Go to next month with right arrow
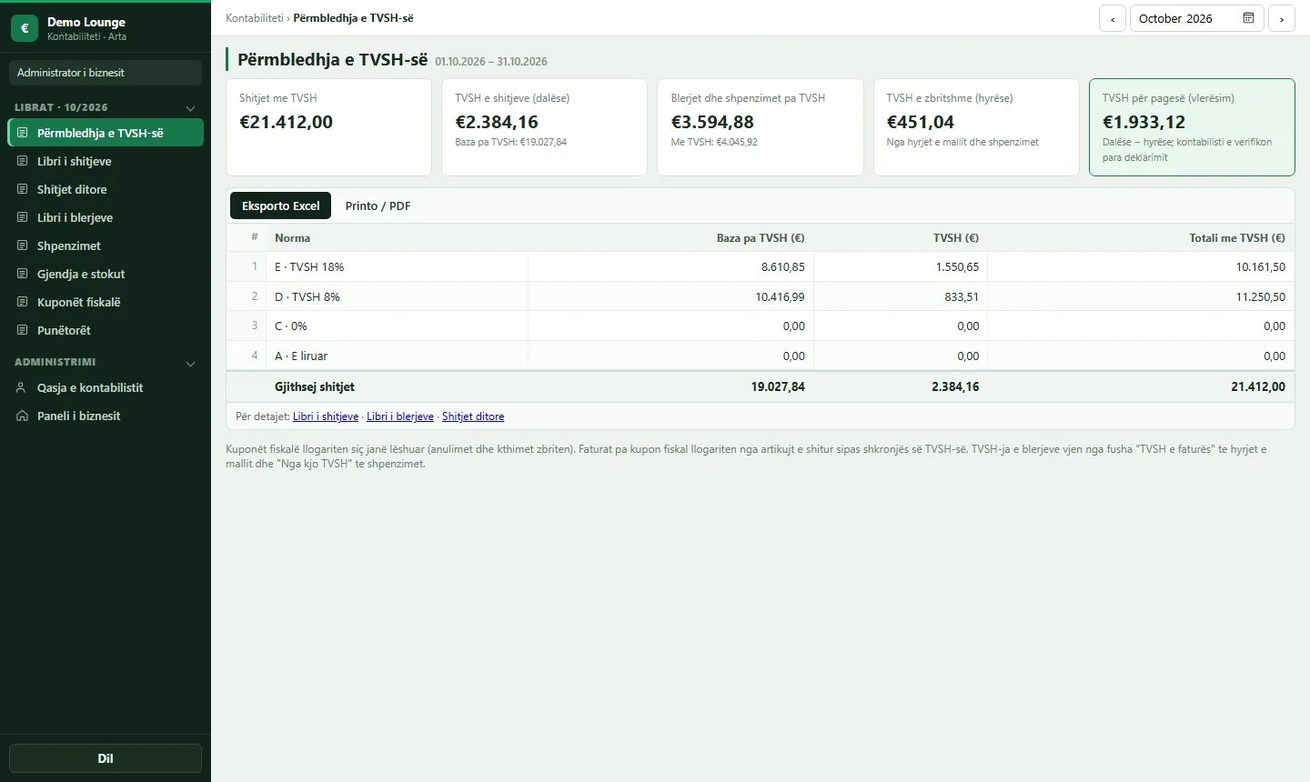Image resolution: width=1310 pixels, height=782 pixels. (x=1282, y=18)
